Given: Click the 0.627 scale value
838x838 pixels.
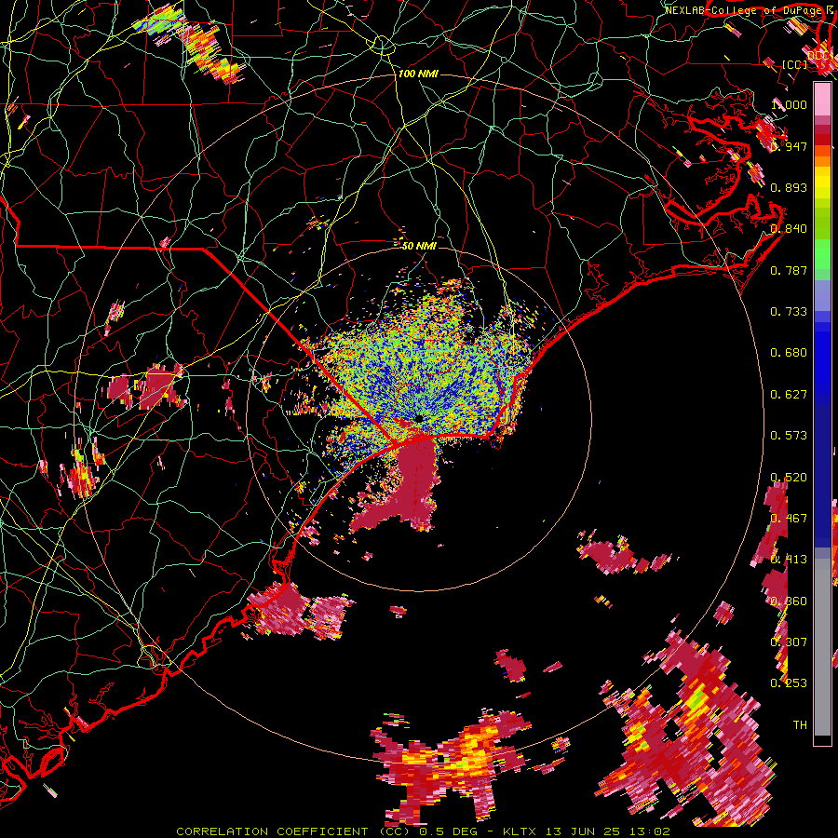Looking at the screenshot, I should [789, 395].
